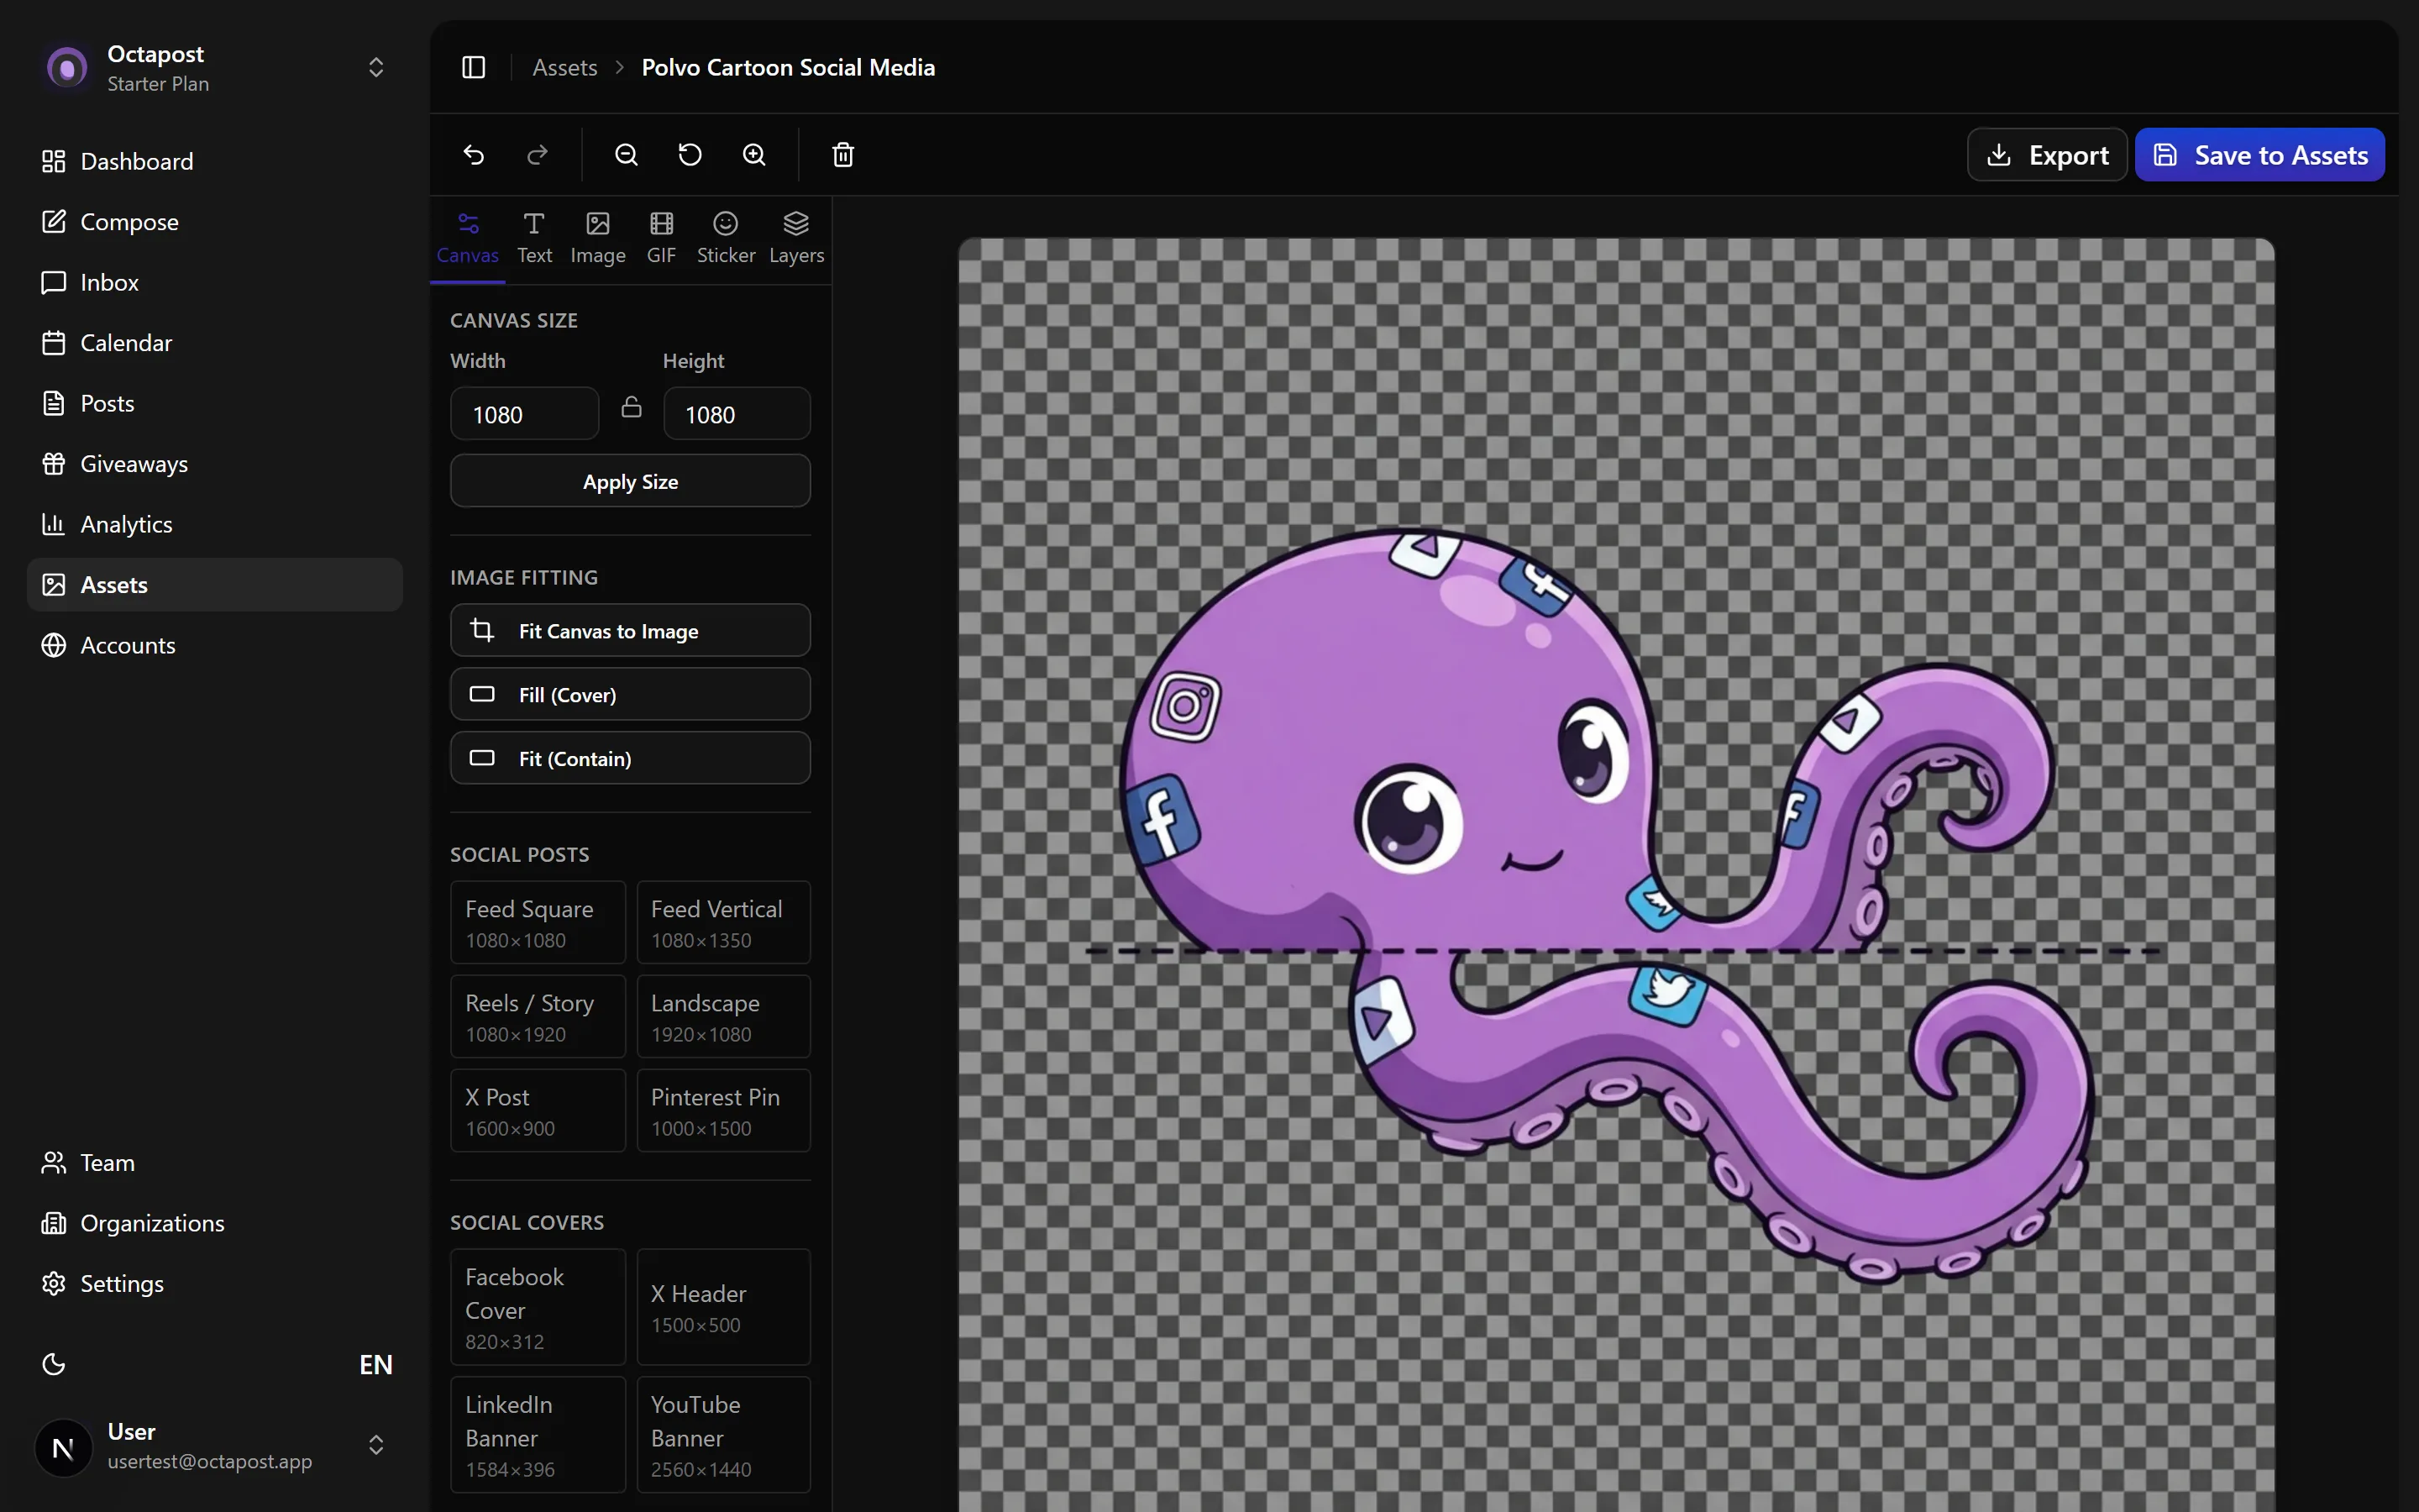This screenshot has width=2419, height=1512.
Task: Switch to the Text tab
Action: tap(535, 239)
